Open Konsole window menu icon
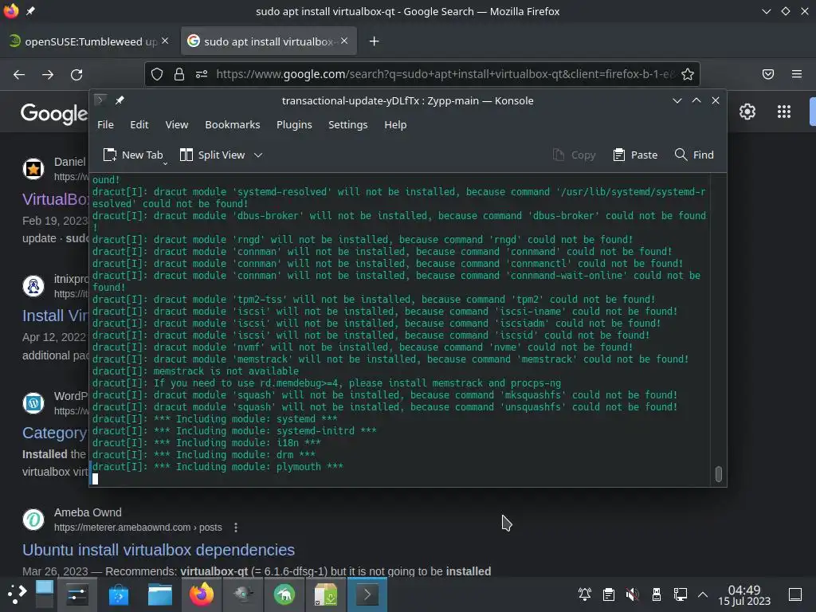The image size is (816, 612). 100,100
